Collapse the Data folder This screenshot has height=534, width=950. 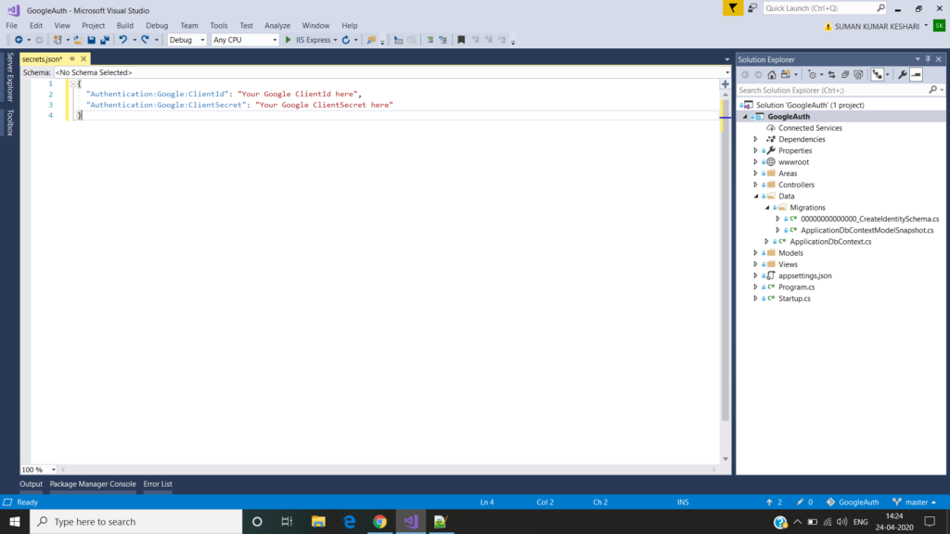[755, 197]
